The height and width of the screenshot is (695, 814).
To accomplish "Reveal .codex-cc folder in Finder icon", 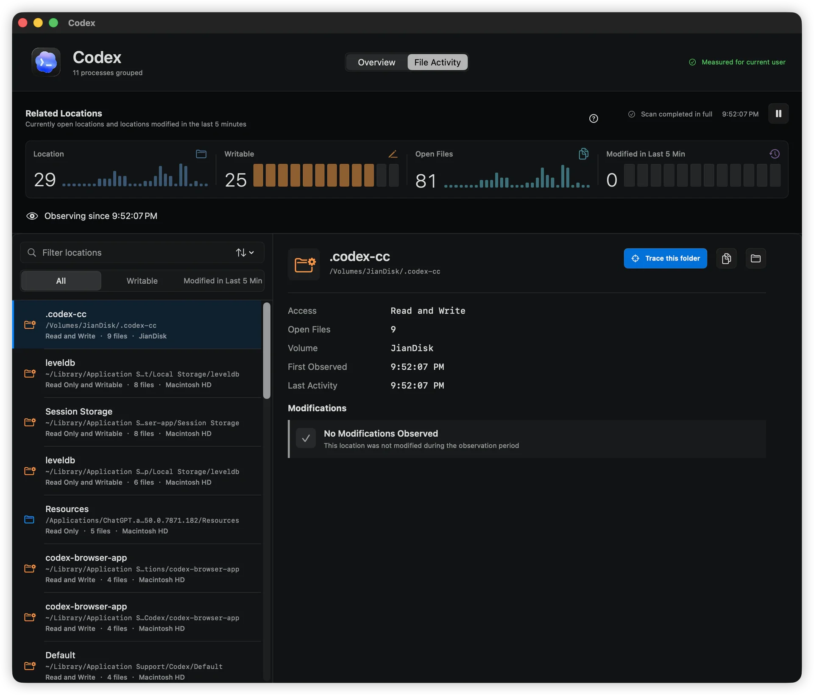I will [x=755, y=258].
